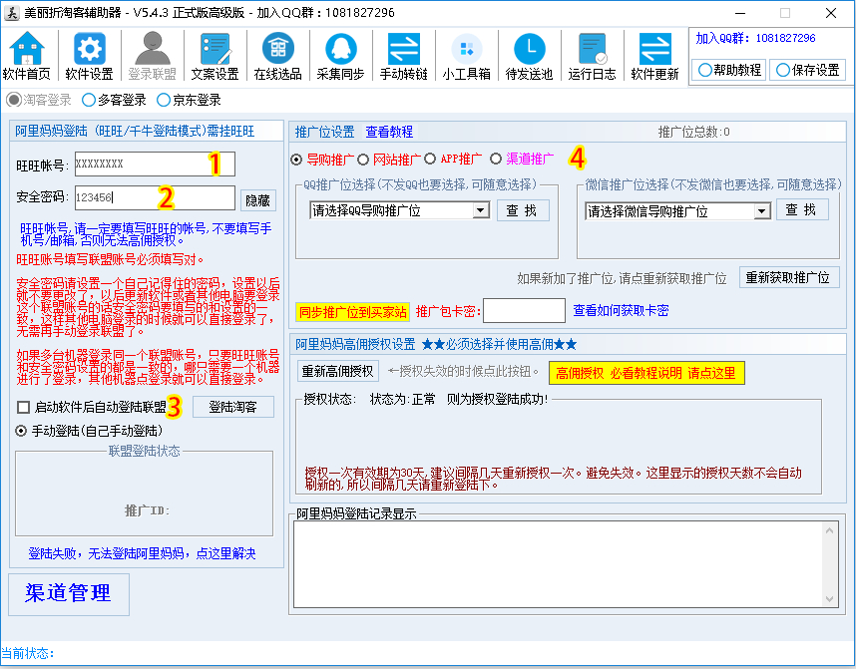Open 待发送池 clock icon

point(529,56)
